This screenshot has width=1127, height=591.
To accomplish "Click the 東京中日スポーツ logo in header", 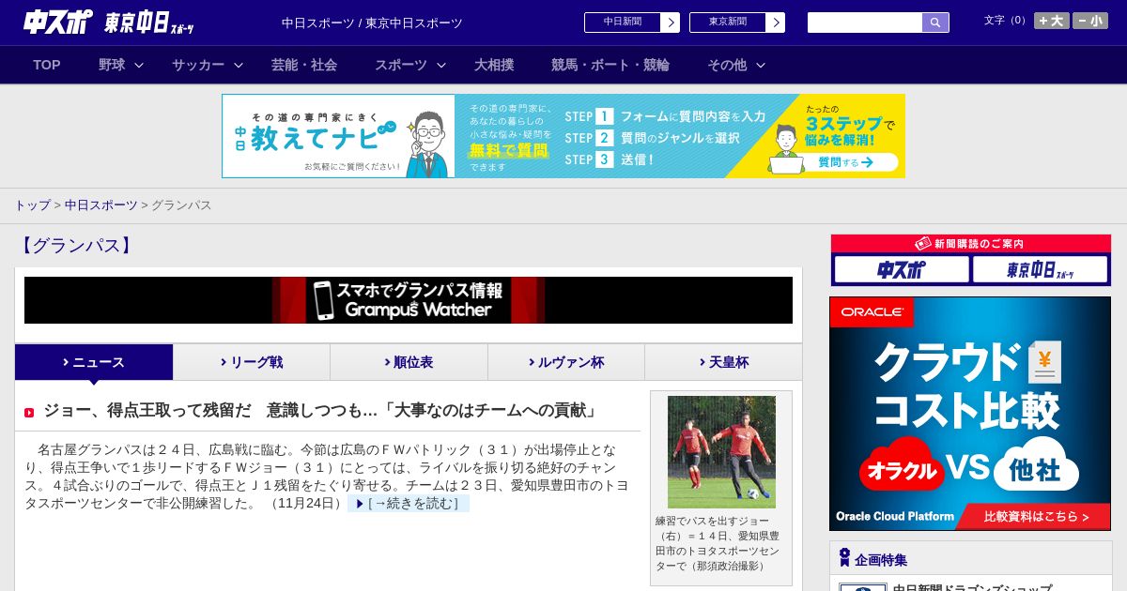I will coord(149,23).
